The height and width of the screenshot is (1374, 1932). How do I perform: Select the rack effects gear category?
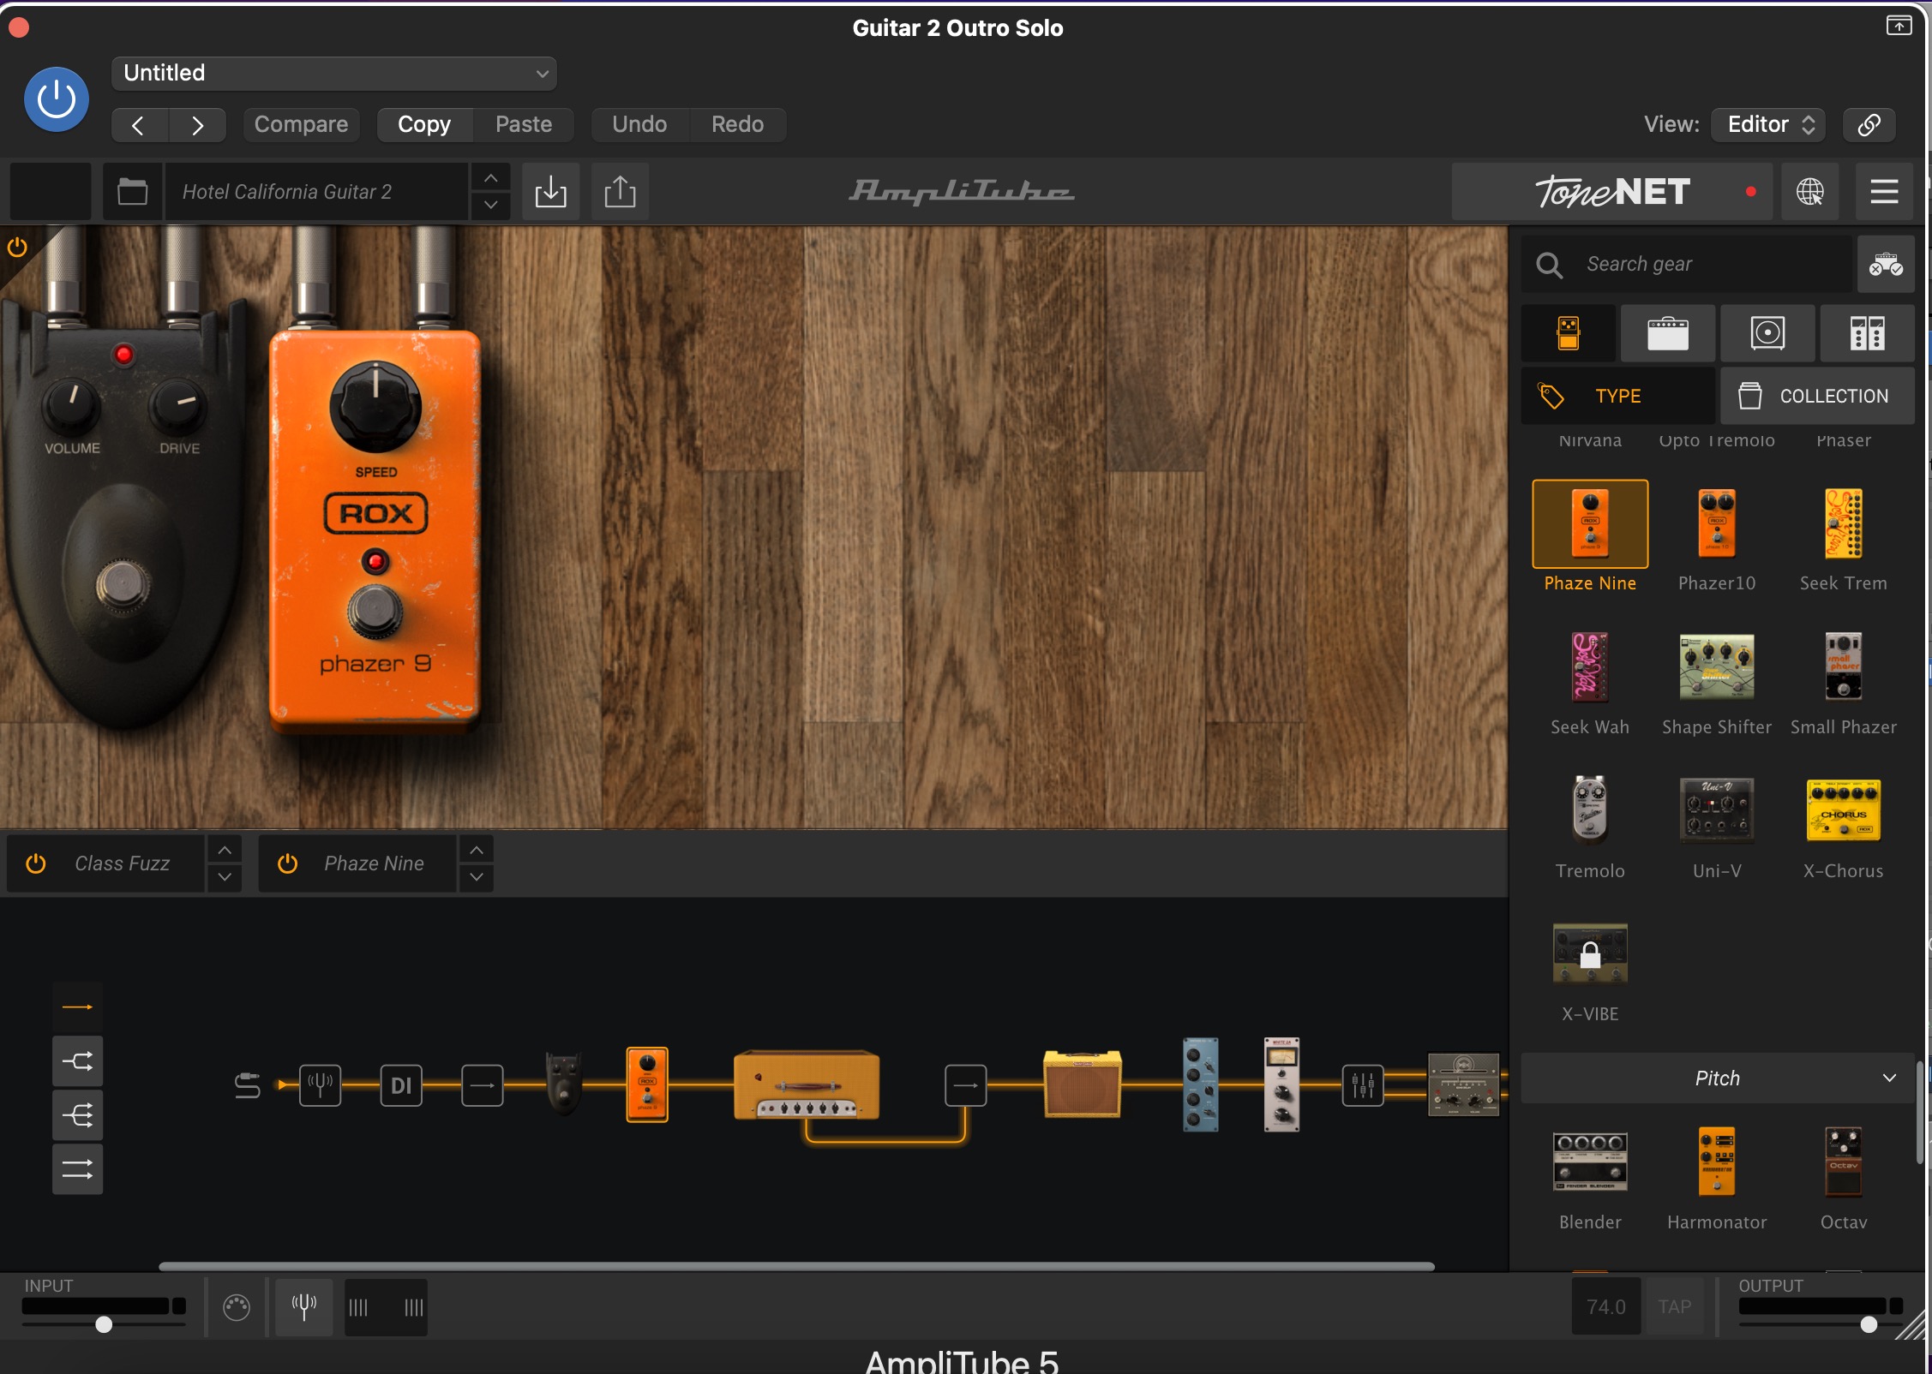[1867, 333]
